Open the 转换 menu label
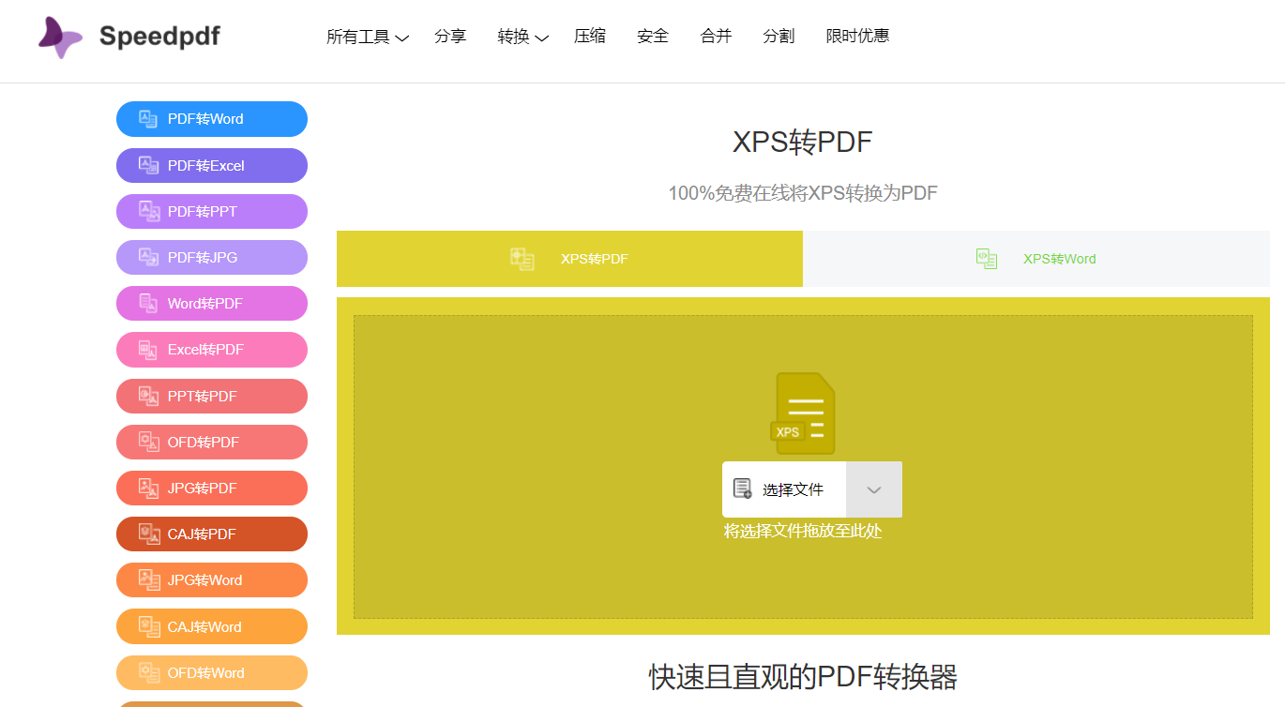1285x707 pixels. coord(513,37)
